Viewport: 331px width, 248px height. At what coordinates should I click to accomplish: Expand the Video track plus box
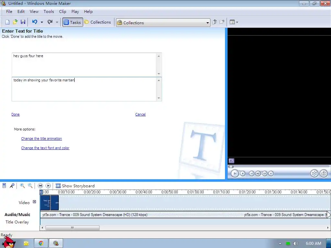(x=34, y=202)
